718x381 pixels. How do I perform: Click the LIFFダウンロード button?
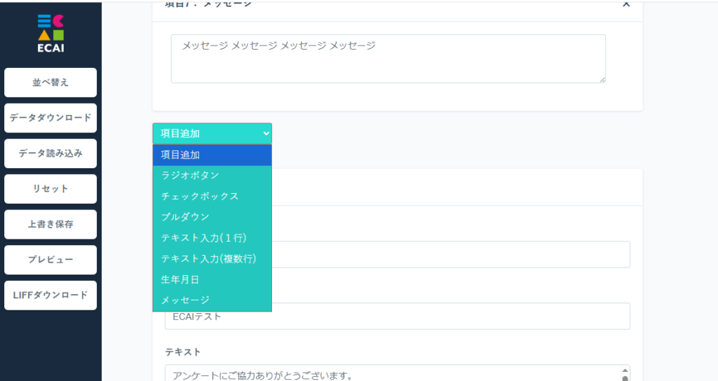coord(50,295)
